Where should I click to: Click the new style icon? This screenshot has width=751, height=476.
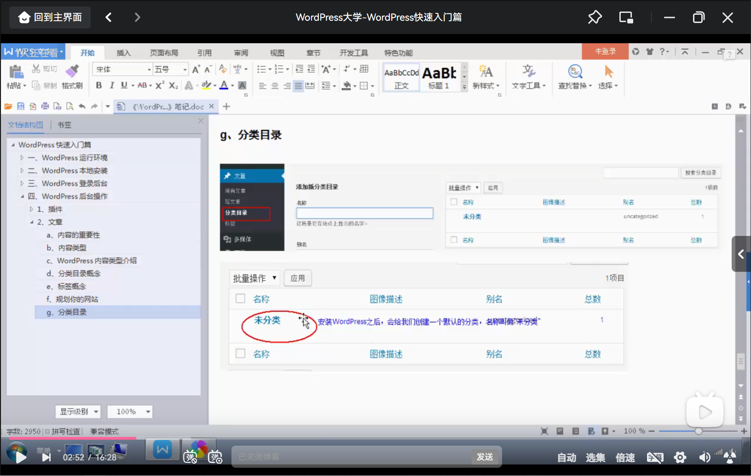click(485, 71)
